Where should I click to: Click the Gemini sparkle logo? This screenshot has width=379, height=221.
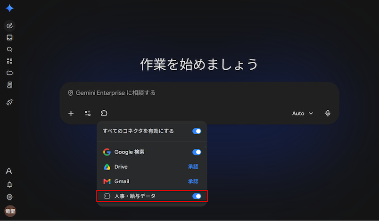pyautogui.click(x=9, y=8)
